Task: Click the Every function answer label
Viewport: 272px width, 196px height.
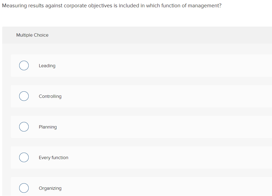Action: click(54, 158)
